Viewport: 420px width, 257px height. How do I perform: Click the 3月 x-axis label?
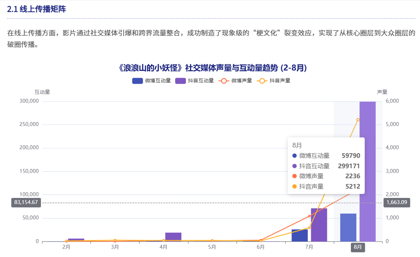pyautogui.click(x=115, y=247)
